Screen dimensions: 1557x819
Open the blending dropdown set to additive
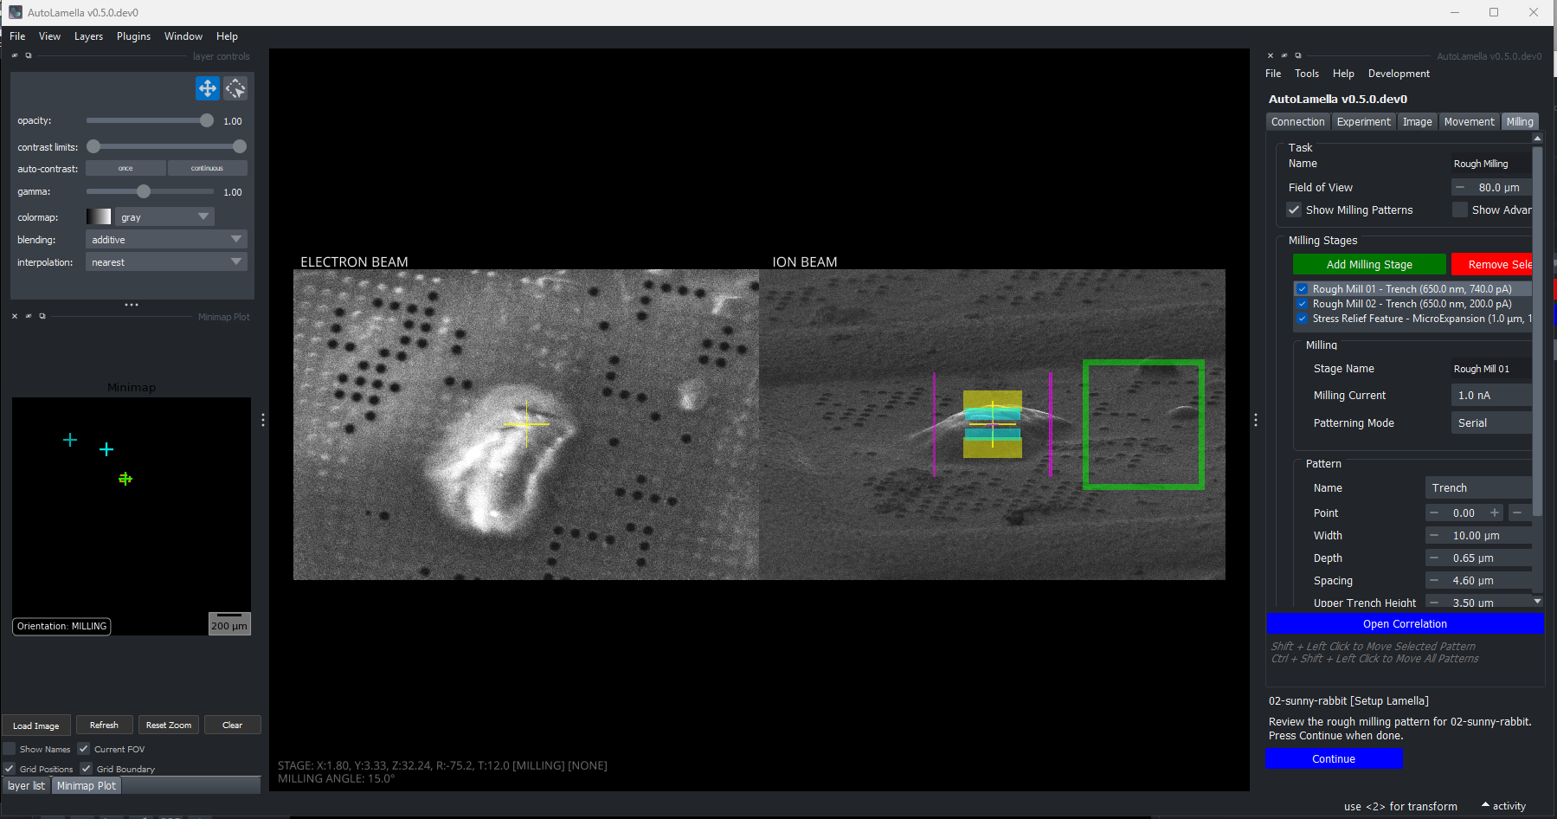[x=166, y=239]
